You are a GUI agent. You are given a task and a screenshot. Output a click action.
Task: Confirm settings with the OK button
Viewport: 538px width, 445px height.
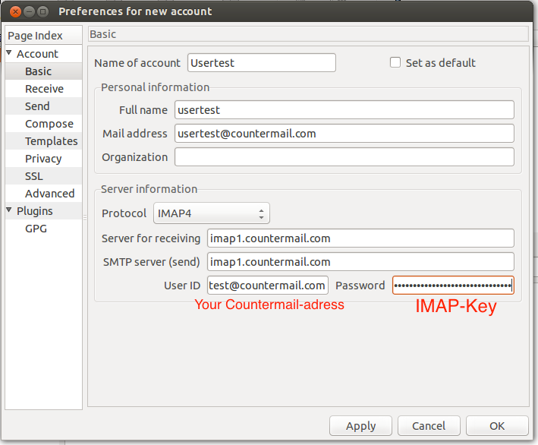pos(497,426)
